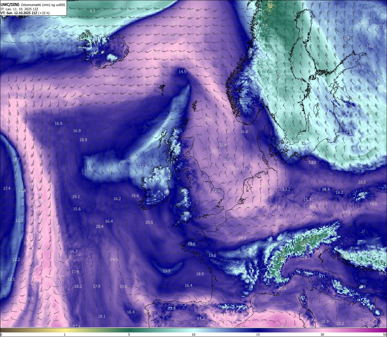Click the map value '21.3'

pyautogui.click(x=362, y=182)
